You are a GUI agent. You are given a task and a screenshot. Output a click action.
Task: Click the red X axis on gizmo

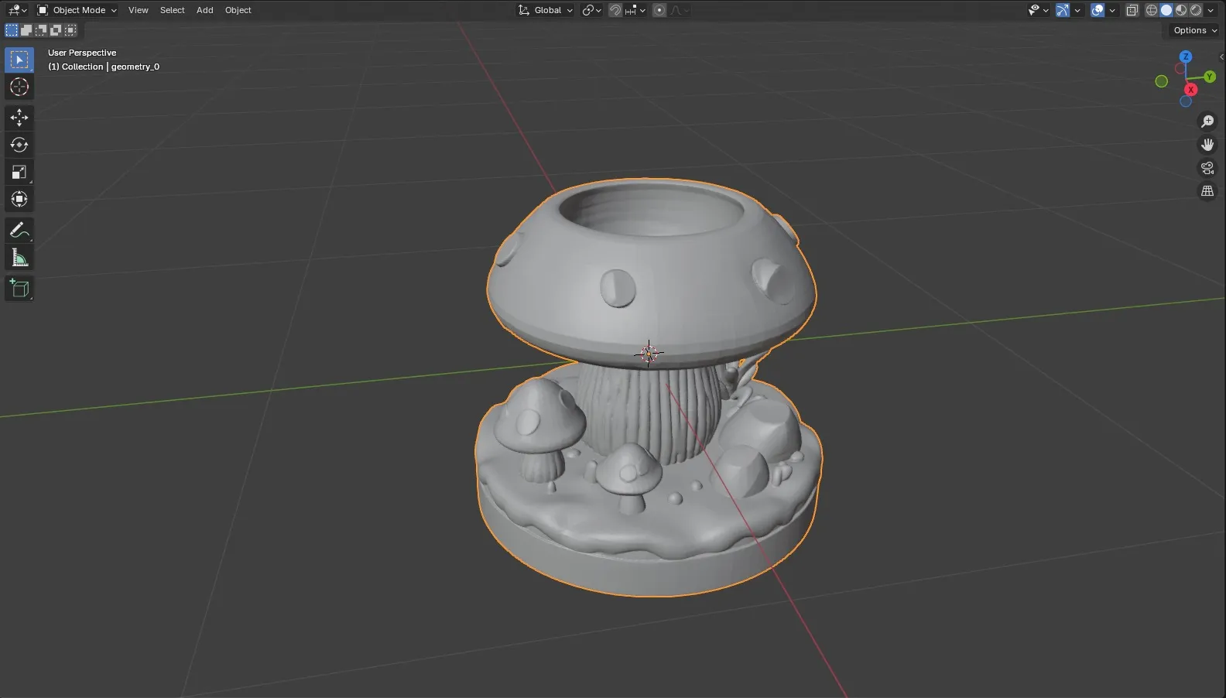pyautogui.click(x=1191, y=90)
